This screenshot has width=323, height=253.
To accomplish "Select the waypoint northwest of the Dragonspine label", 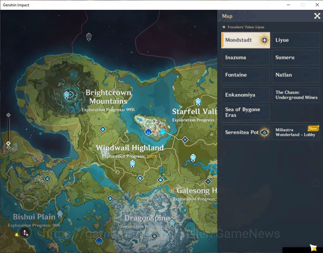I will 110,199.
